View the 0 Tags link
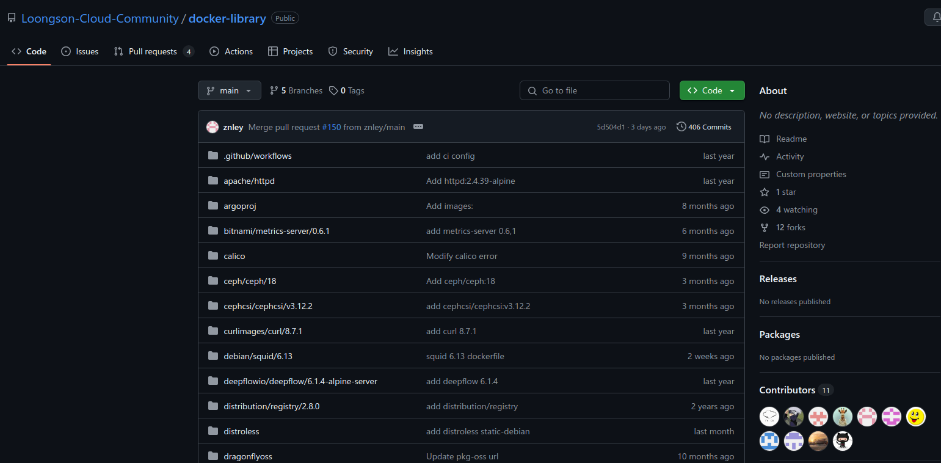 click(x=346, y=90)
